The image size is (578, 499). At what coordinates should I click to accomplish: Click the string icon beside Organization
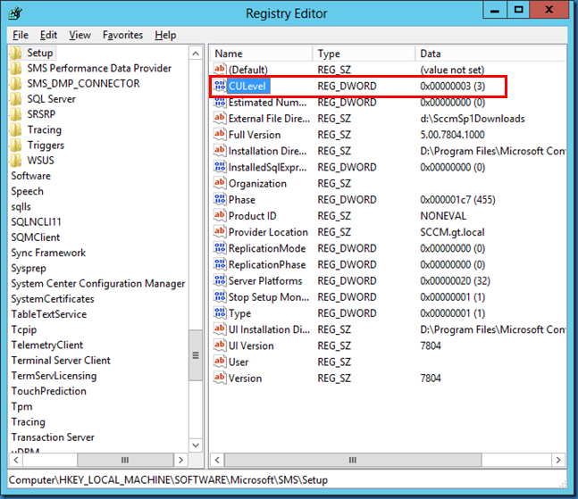[x=220, y=183]
